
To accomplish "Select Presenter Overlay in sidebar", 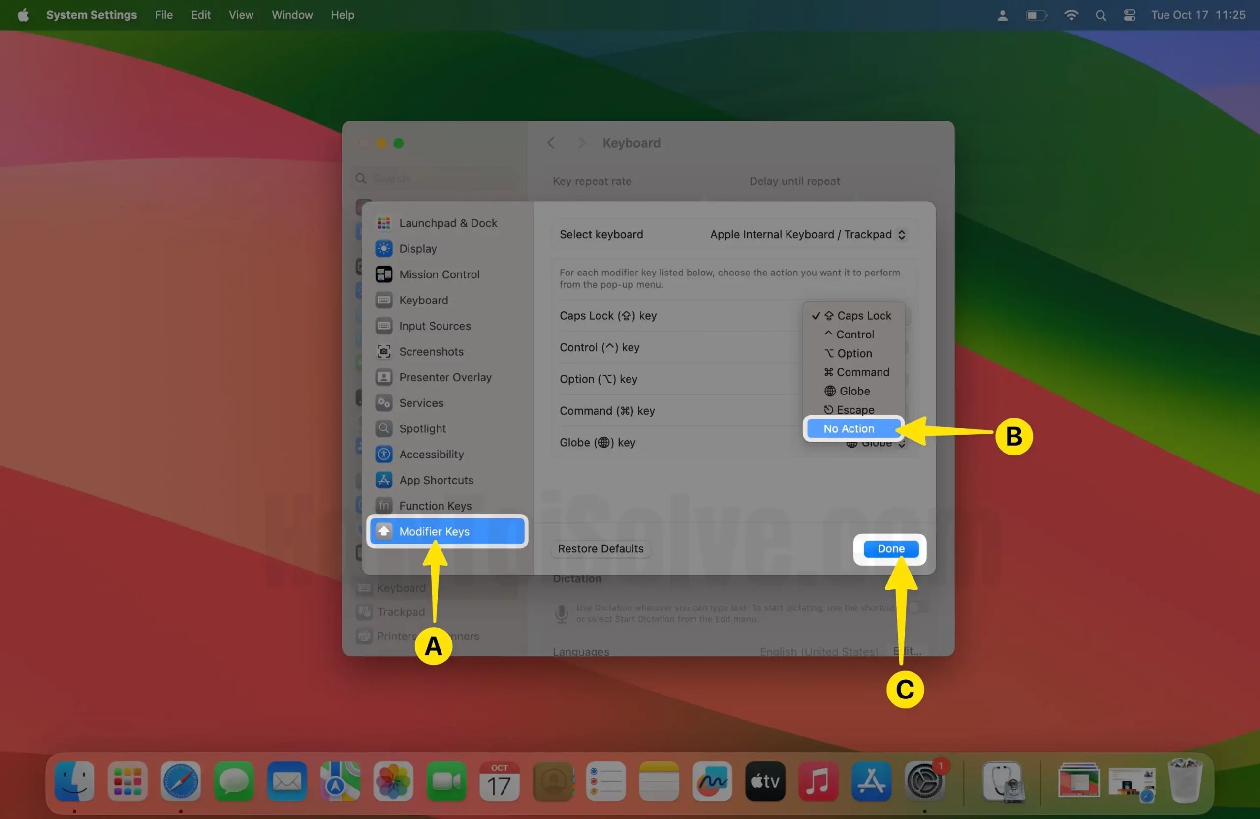I will pyautogui.click(x=446, y=377).
